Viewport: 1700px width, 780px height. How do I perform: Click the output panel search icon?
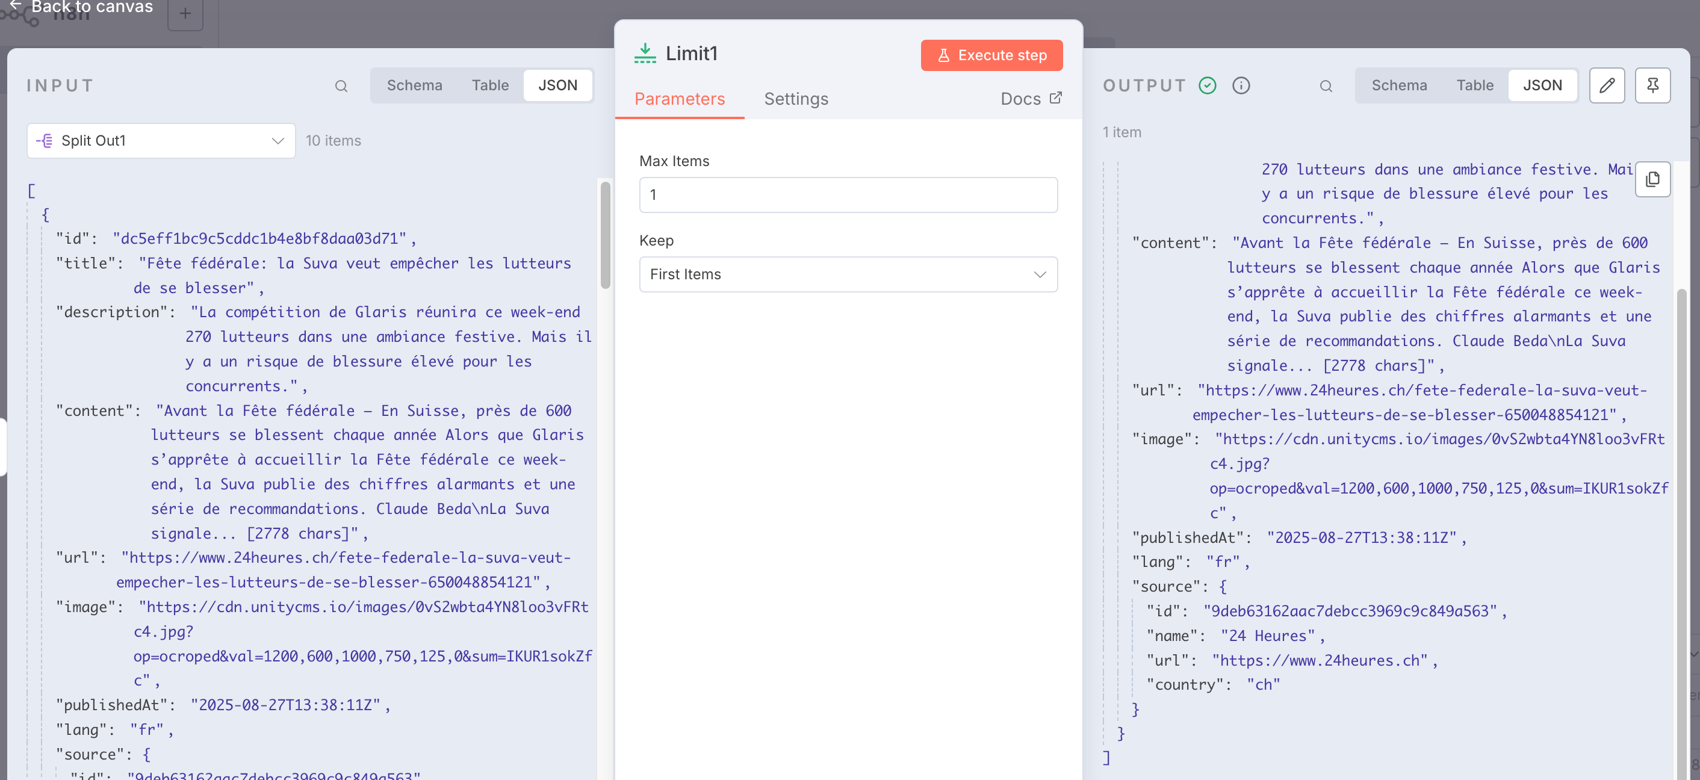1325,86
